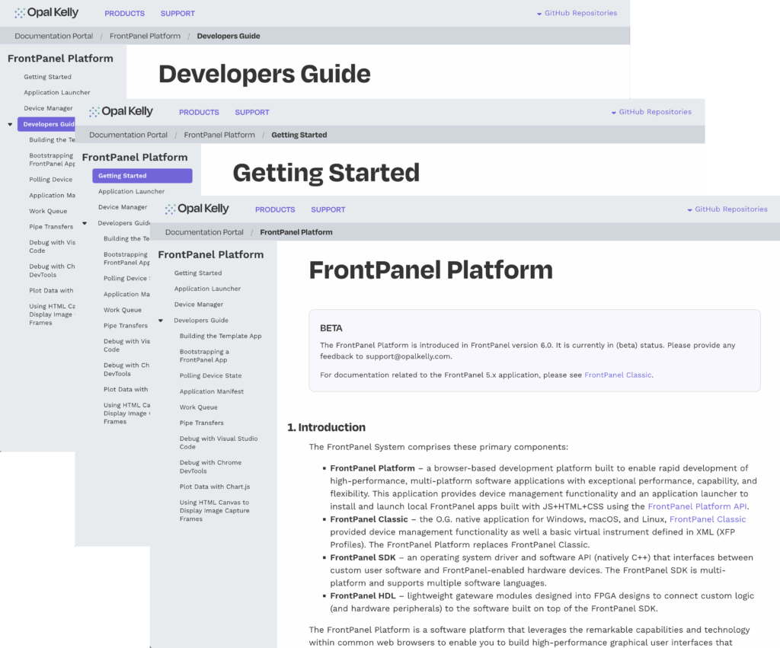Open GitHub Repositories dropdown in the Getting Started window
The width and height of the screenshot is (780, 648).
click(651, 112)
